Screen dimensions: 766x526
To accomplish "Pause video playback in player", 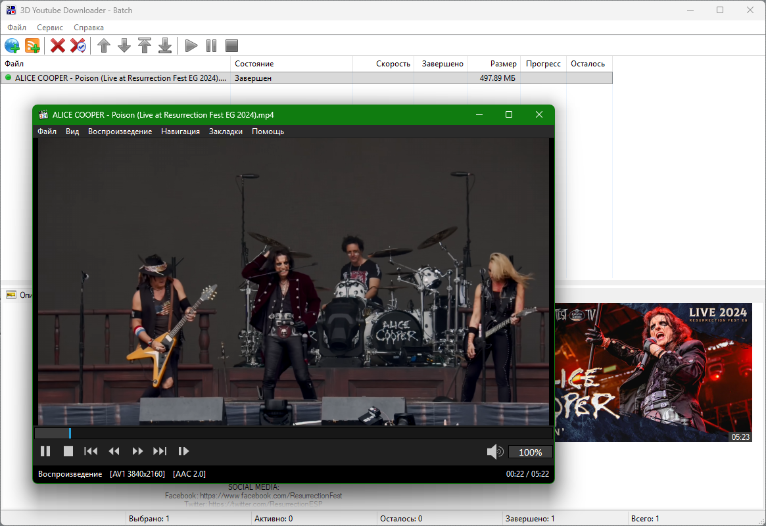I will tap(45, 451).
